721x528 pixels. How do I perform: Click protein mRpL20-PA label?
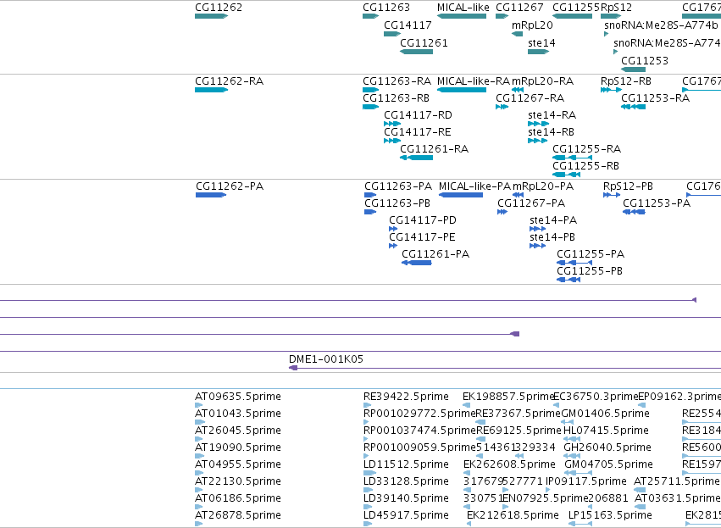coord(543,186)
